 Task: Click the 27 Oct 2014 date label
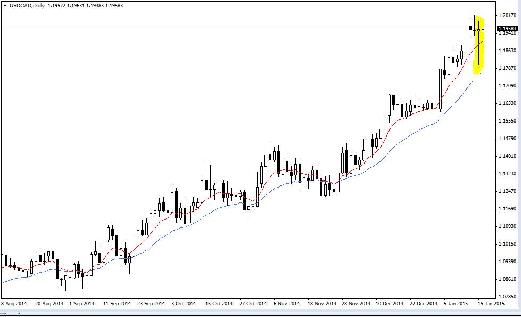coord(253,303)
